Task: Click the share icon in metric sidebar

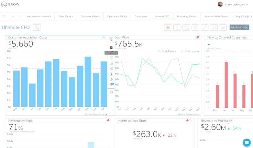Action: pos(111,69)
